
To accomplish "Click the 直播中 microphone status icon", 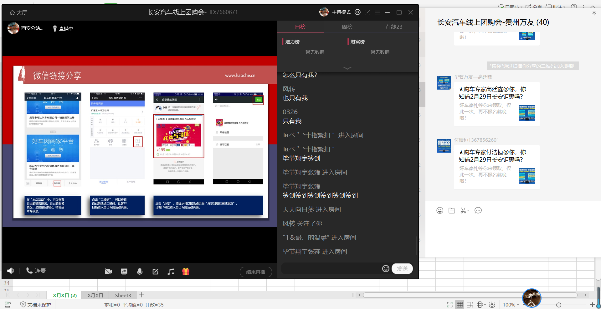I will coord(55,29).
